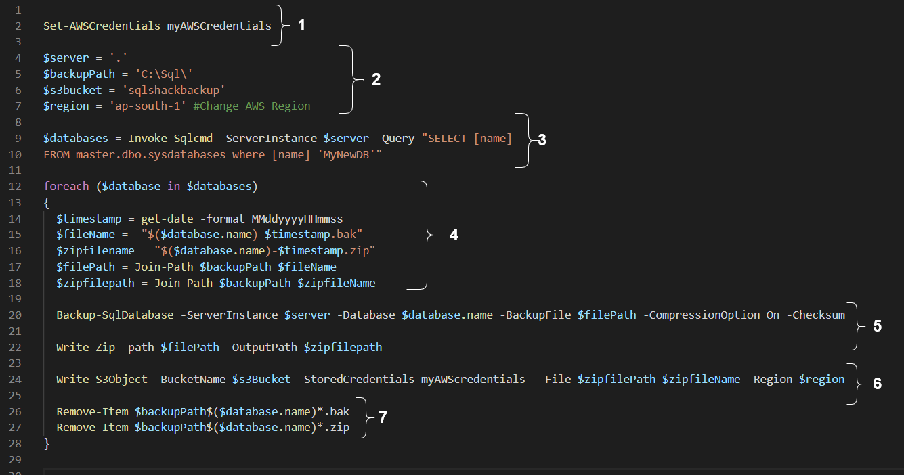Click the Set-AWSCredentials cmdlet on line 2

102,26
